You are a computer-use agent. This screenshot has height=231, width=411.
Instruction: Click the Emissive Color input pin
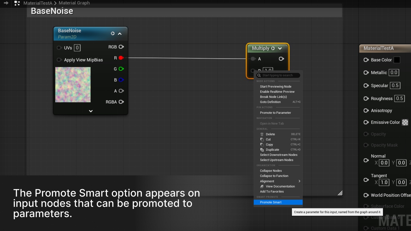[x=366, y=122]
